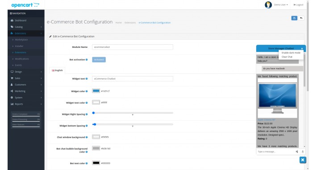Click the Widget Right Spacing slider handle
Image resolution: width=317 pixels, height=170 pixels.
[x=93, y=113]
